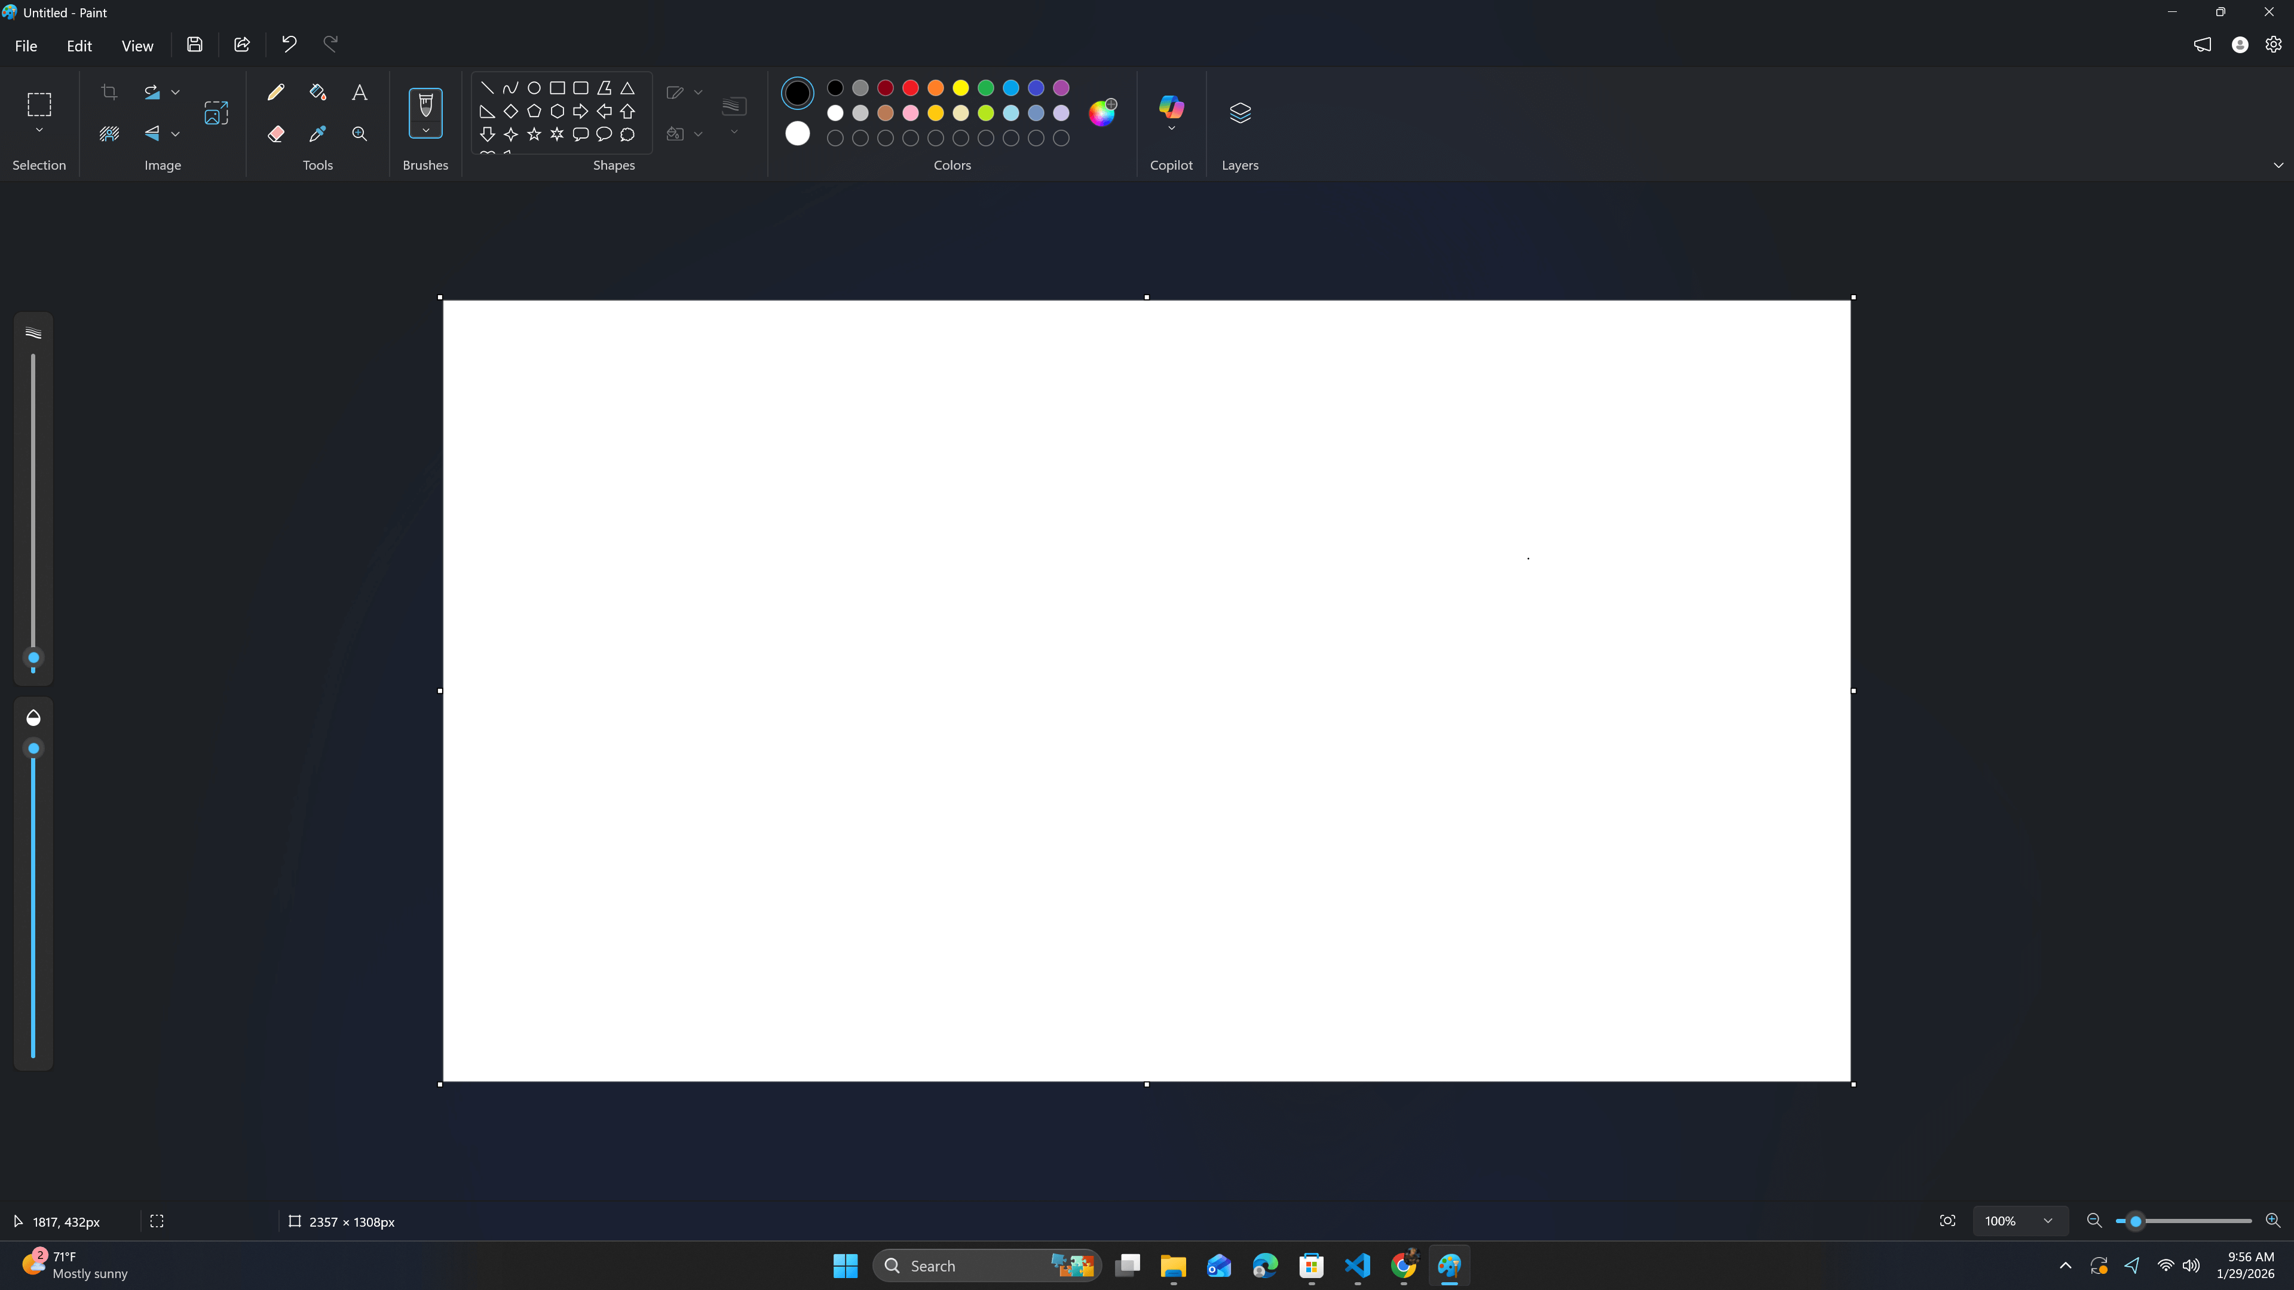Open the zoom percentage dropdown
The width and height of the screenshot is (2294, 1290).
click(x=2047, y=1221)
